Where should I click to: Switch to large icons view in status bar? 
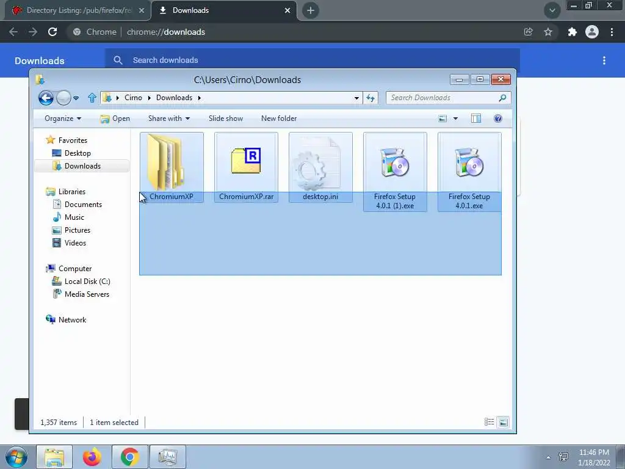tap(504, 422)
